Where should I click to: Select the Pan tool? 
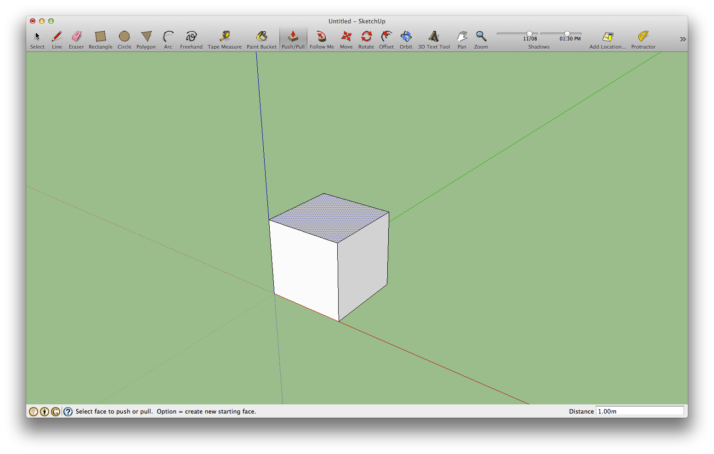pyautogui.click(x=462, y=37)
